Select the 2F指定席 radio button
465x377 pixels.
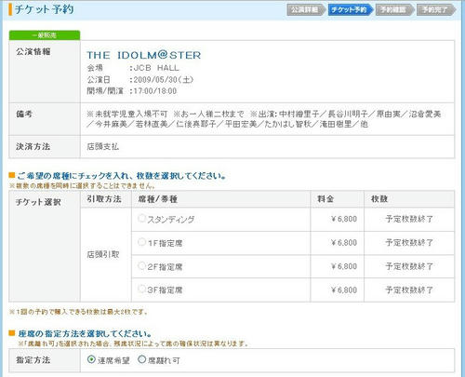[x=141, y=265]
